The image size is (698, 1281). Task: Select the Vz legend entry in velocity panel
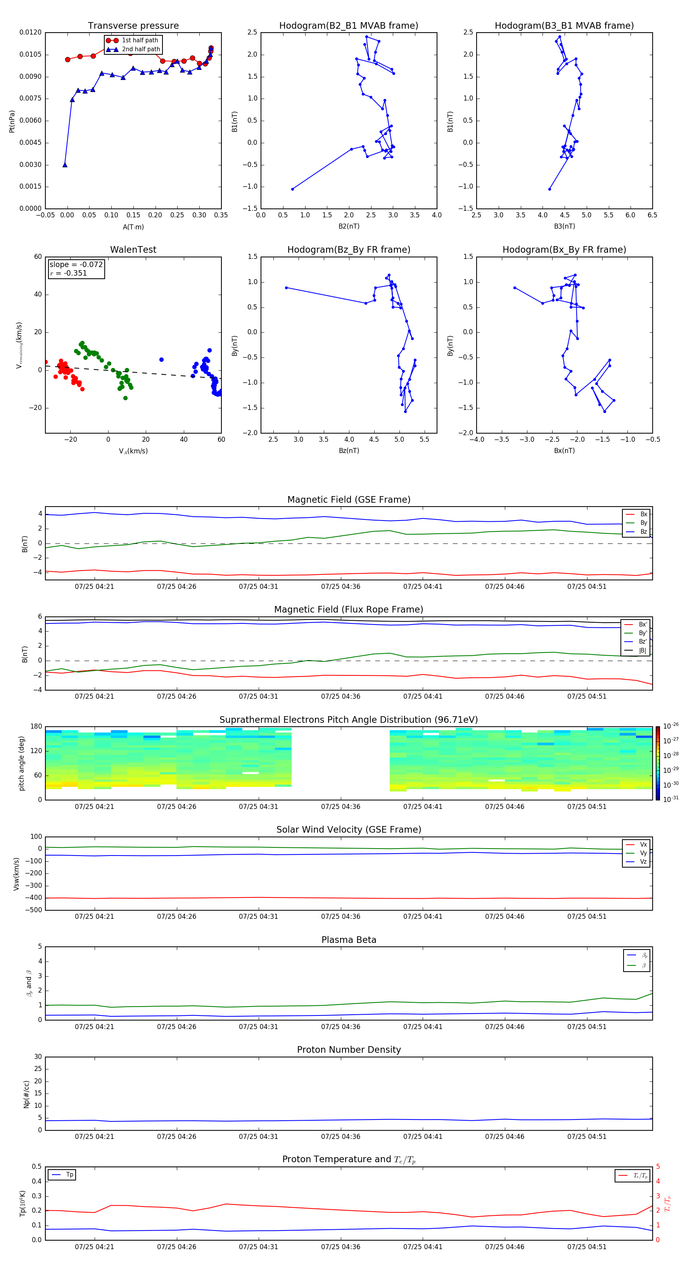coord(637,862)
